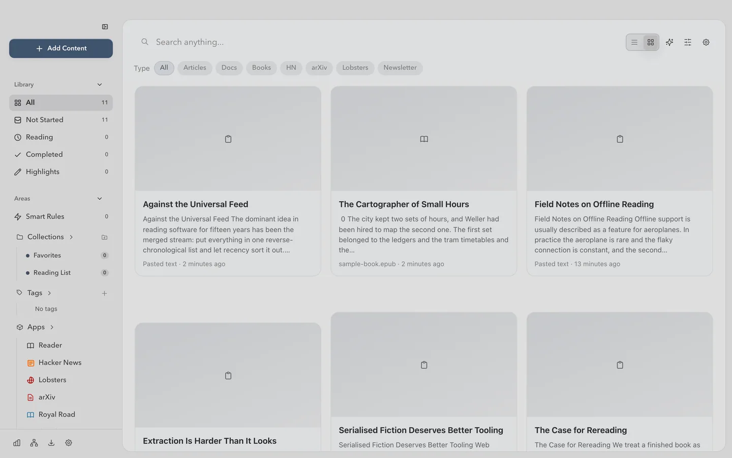Image resolution: width=732 pixels, height=458 pixels.
Task: Open Extraction Is Harder Than It Looks
Action: tap(228, 387)
